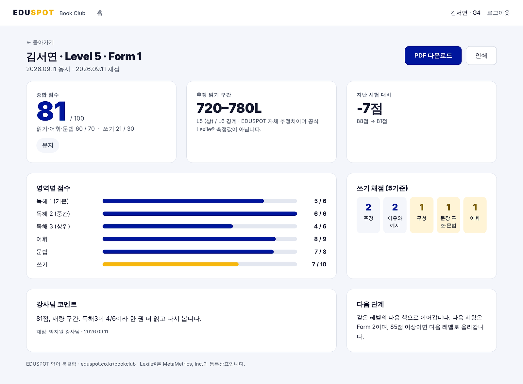Viewport: 523px width, 384px height.
Task: Go to 홈 in top navigation
Action: [100, 13]
